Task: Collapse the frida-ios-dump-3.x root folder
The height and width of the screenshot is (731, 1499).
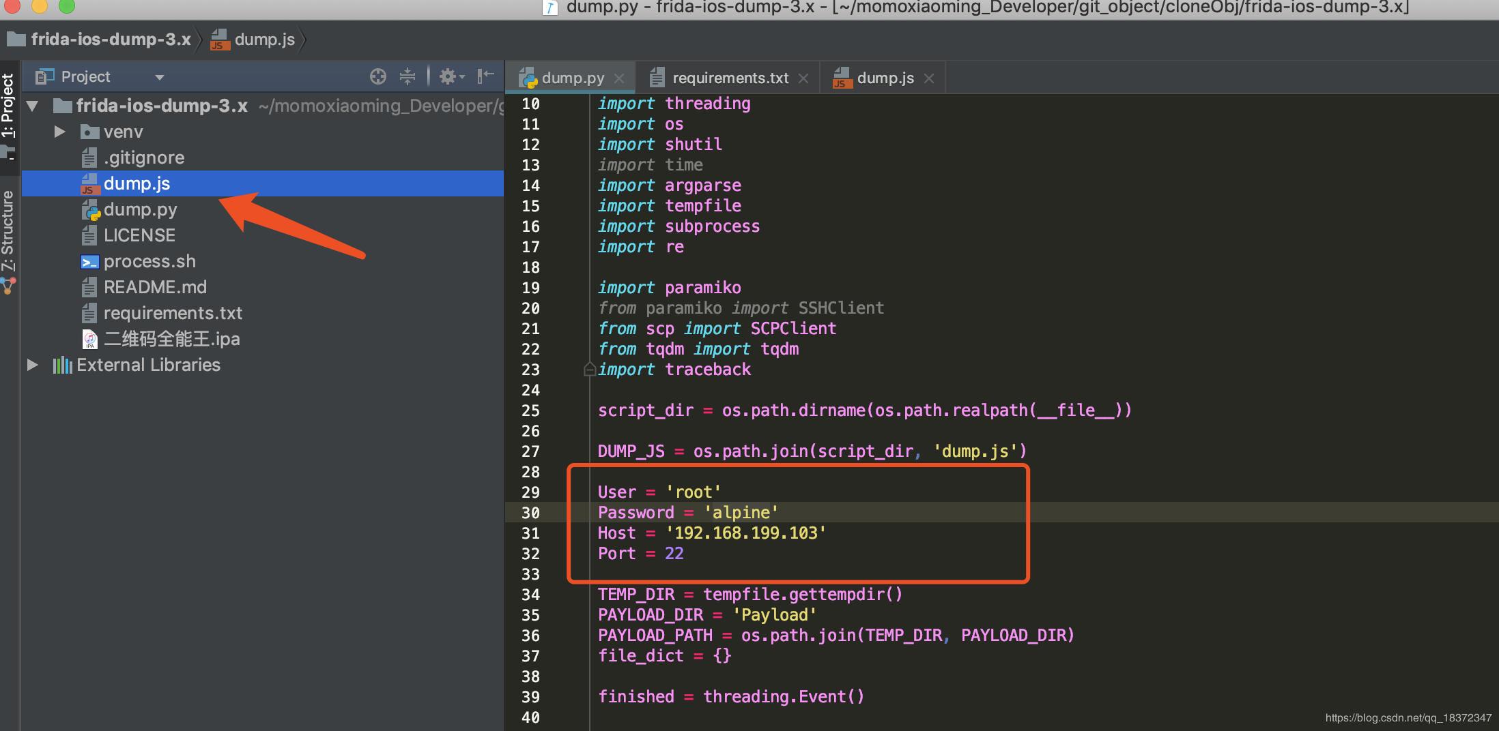Action: (32, 106)
